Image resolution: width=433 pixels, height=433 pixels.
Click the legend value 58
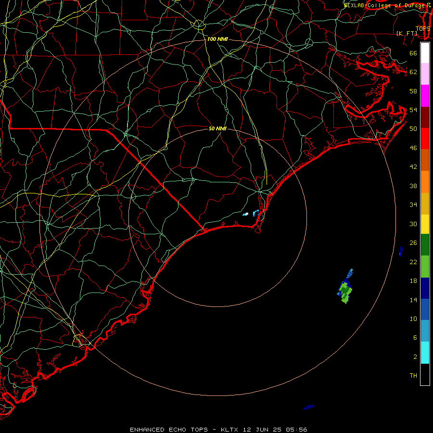pos(413,91)
